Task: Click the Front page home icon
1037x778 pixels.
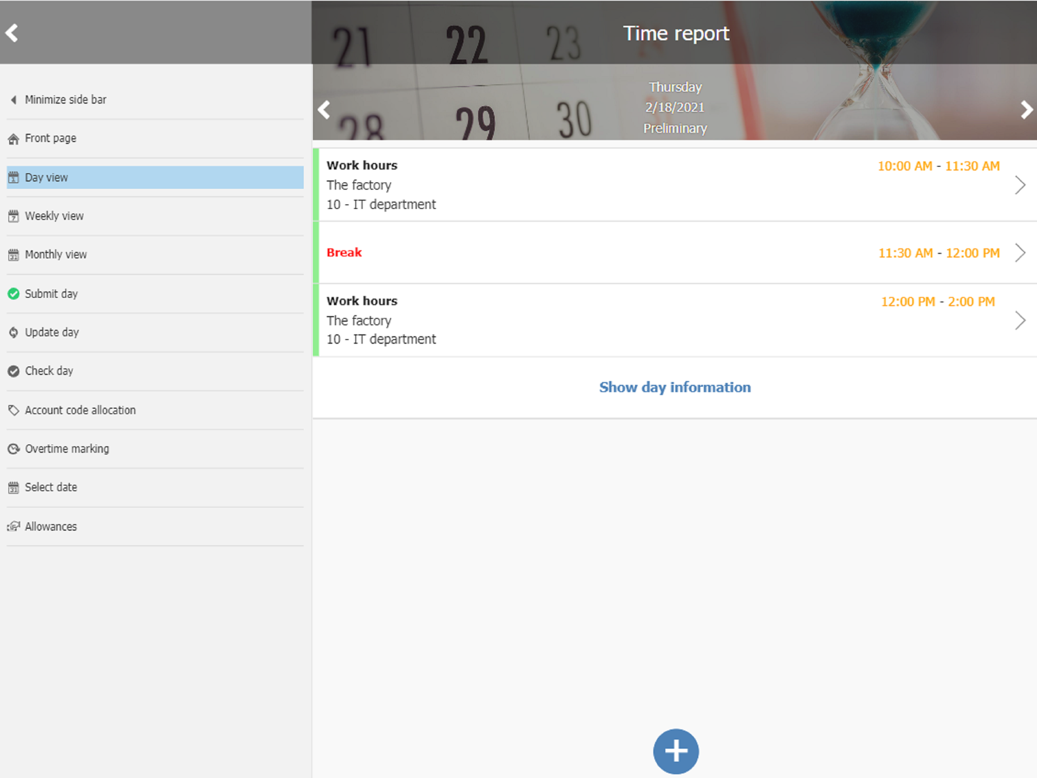Action: 14,139
